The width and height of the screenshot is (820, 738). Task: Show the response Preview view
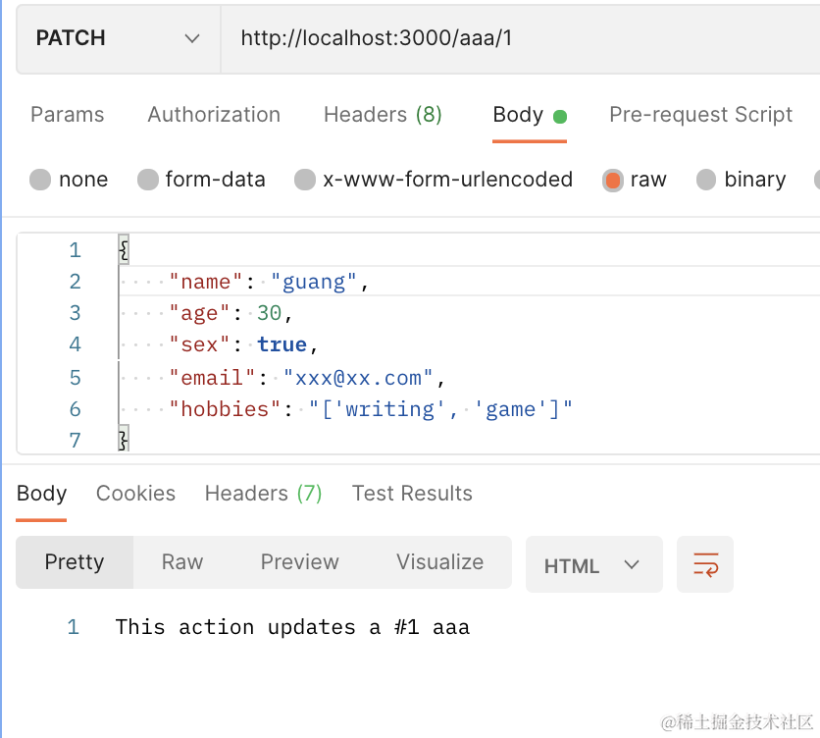(299, 562)
